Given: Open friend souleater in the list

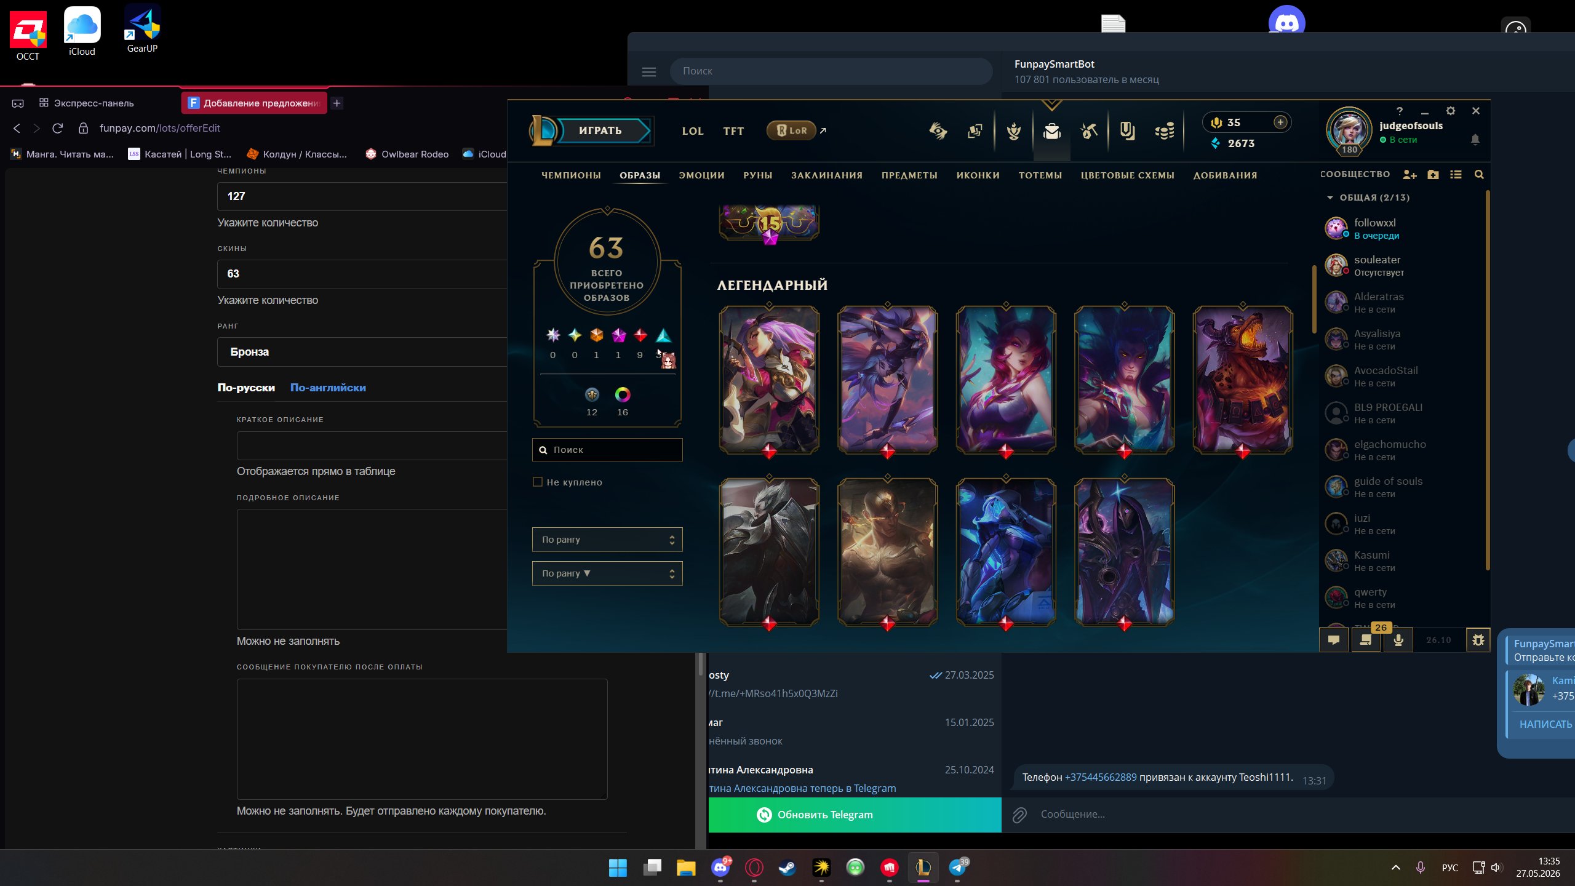Looking at the screenshot, I should point(1403,265).
